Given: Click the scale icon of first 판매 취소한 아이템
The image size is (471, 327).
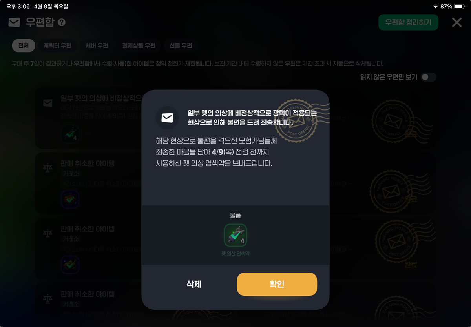Looking at the screenshot, I should click(x=48, y=169).
